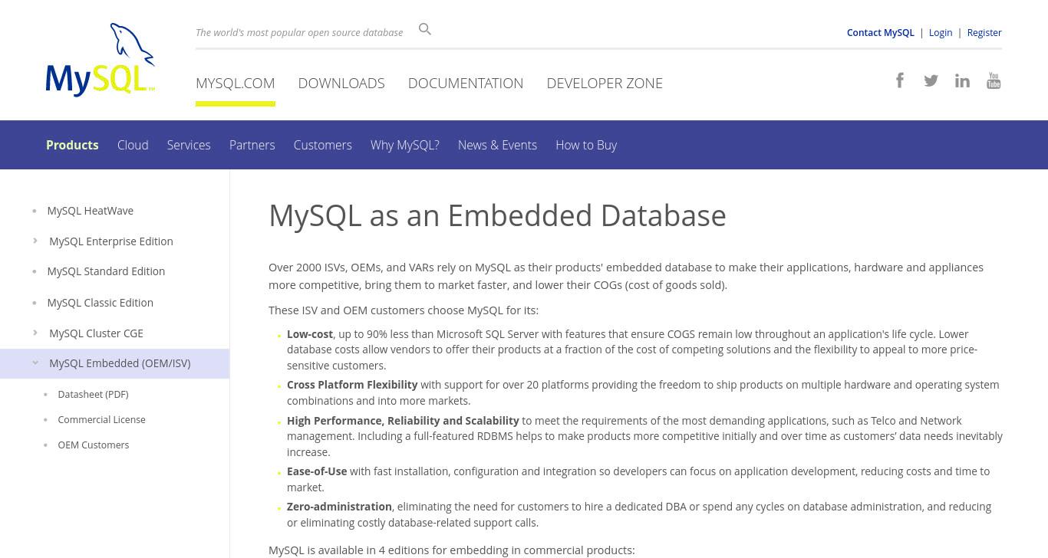Collapse MySQL Embedded (OEM/ISV) arrow
This screenshot has width=1048, height=558.
click(x=35, y=363)
